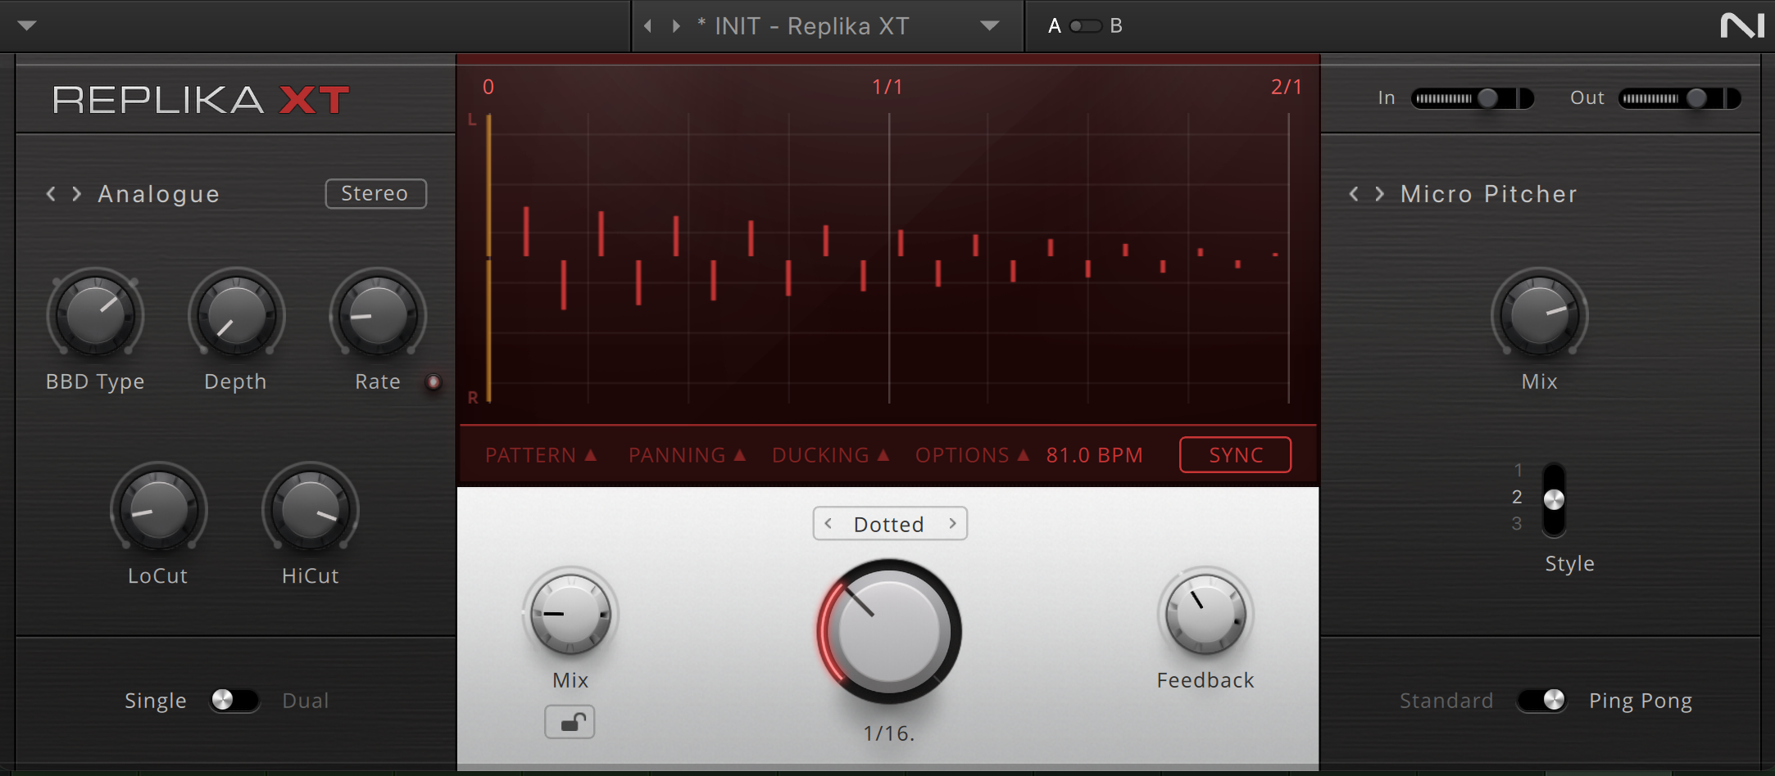Click the Depth knob
Image resolution: width=1775 pixels, height=776 pixels.
(236, 315)
